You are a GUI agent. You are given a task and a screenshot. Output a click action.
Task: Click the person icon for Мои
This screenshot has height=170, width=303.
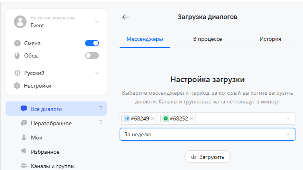23,138
